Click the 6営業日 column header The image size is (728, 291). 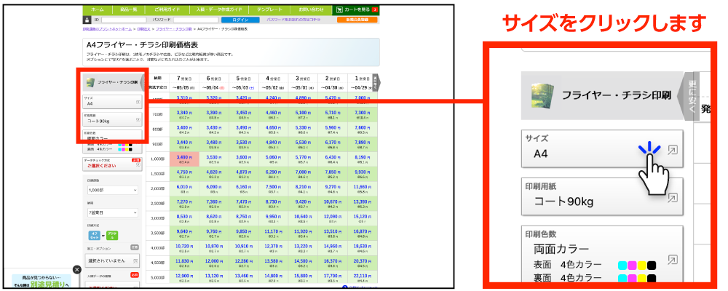pyautogui.click(x=213, y=78)
